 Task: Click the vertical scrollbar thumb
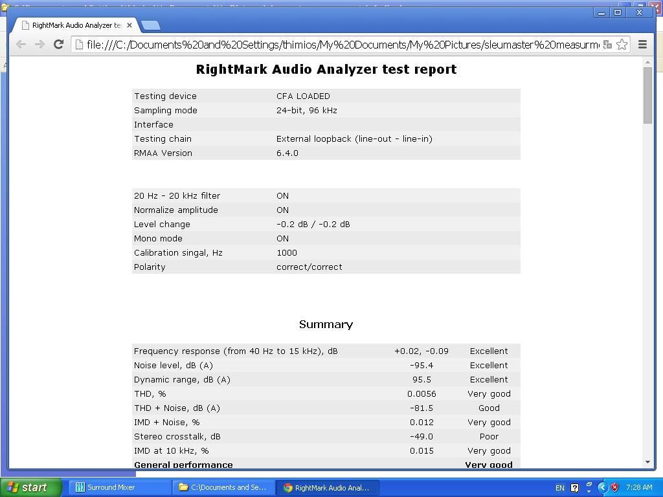[647, 95]
